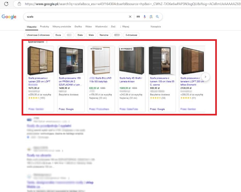Click the price 2139,00 zł

tap(186, 88)
